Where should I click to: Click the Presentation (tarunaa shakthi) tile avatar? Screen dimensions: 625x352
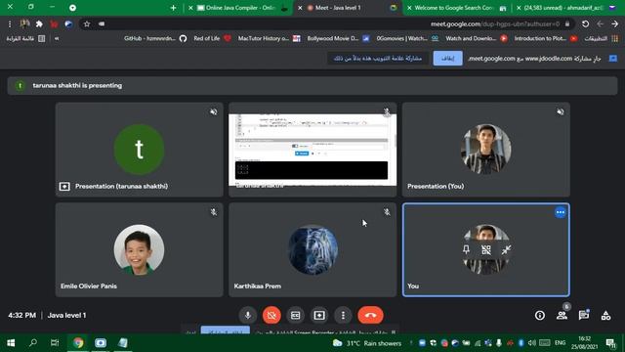pos(139,150)
